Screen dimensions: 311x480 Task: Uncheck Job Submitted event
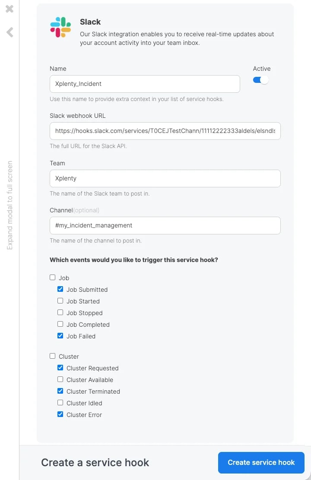tap(60, 289)
